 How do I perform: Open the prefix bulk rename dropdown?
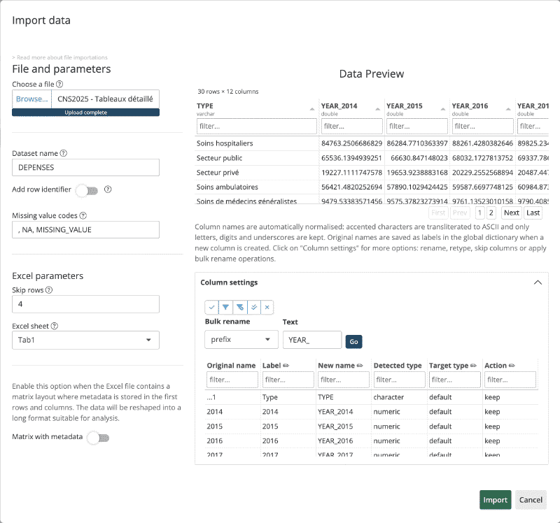pyautogui.click(x=241, y=339)
